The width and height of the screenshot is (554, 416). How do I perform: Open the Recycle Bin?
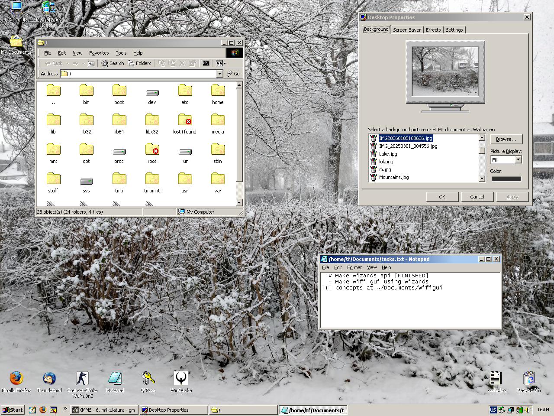(529, 382)
